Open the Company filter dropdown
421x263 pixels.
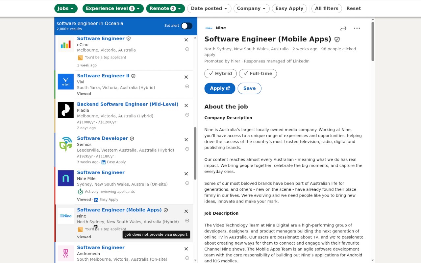click(x=251, y=9)
